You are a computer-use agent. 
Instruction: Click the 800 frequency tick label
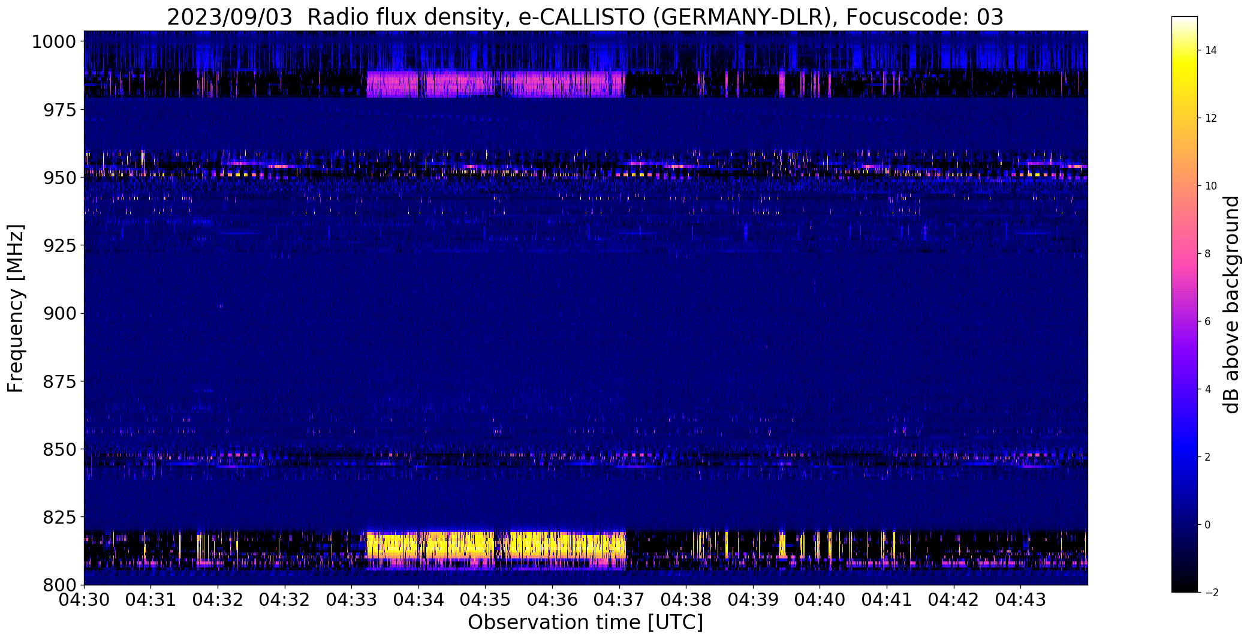pyautogui.click(x=59, y=585)
